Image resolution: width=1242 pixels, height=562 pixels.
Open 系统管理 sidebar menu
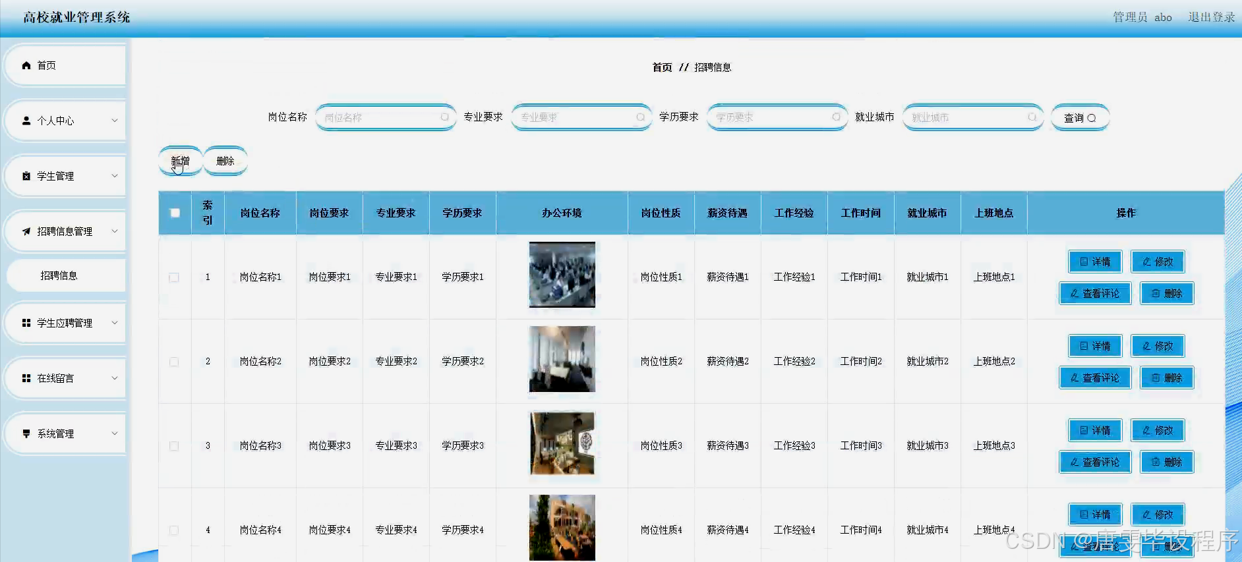65,434
